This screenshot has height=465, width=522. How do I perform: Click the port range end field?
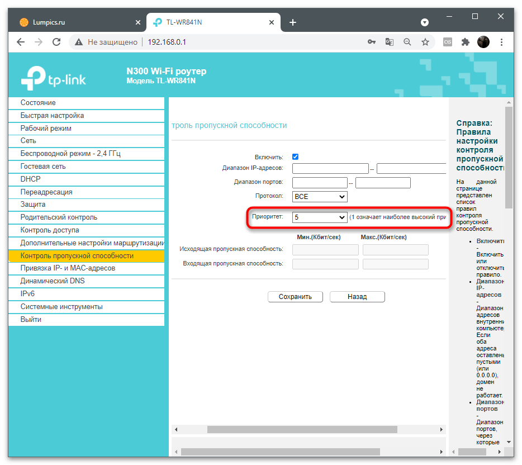(x=383, y=183)
